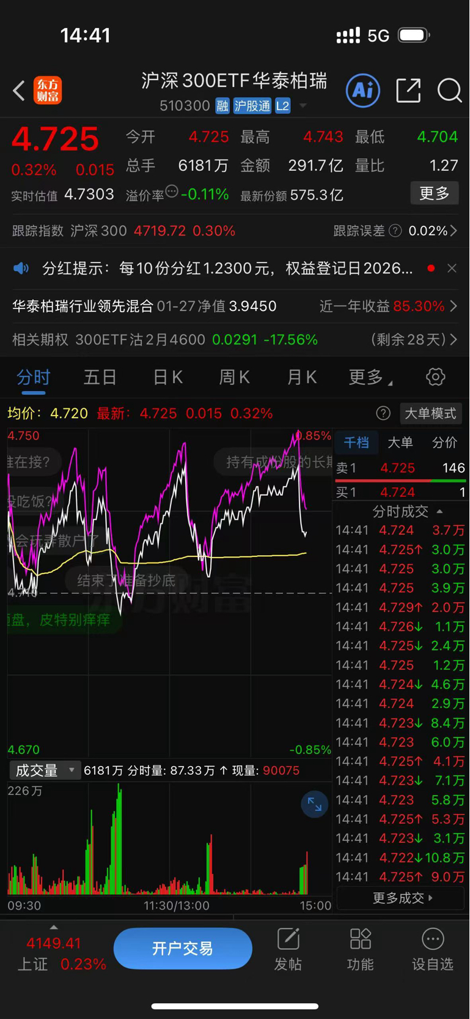Viewport: 470px width, 1019px height.
Task: Tap the 设自选 watchlist icon
Action: (433, 950)
